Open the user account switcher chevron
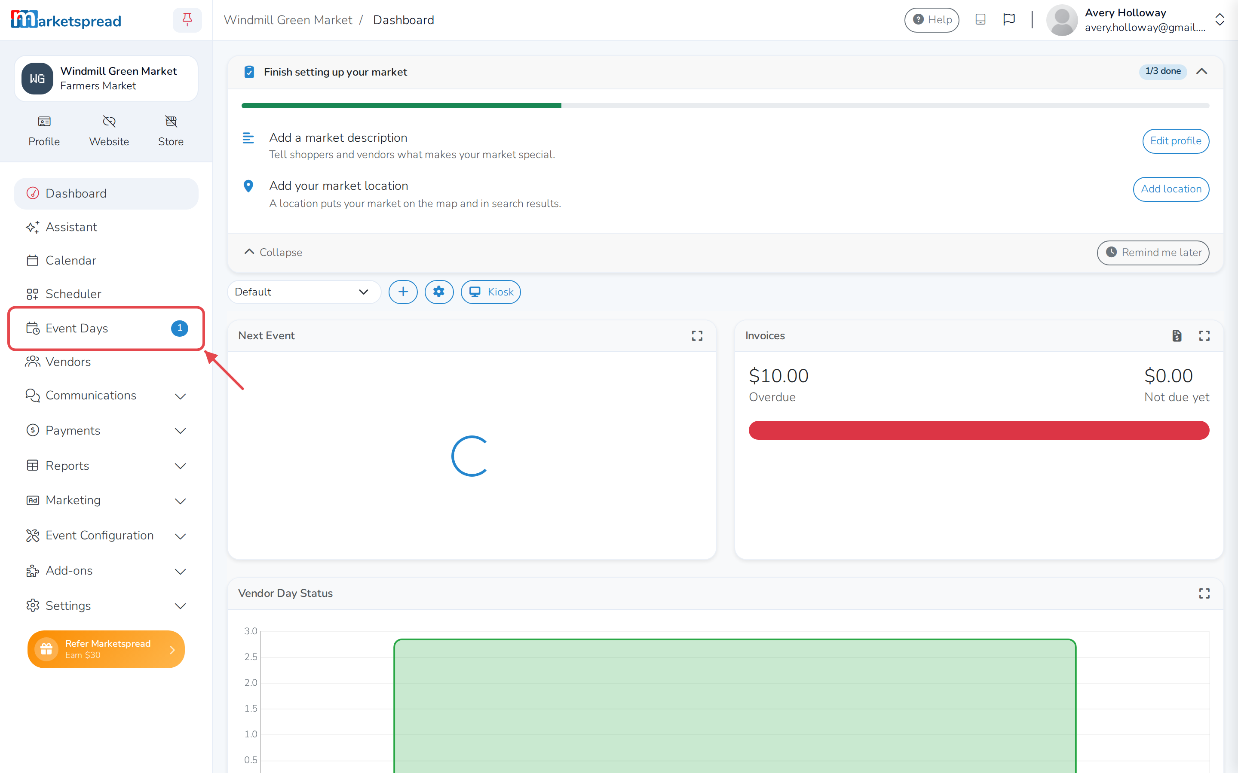 click(x=1220, y=20)
